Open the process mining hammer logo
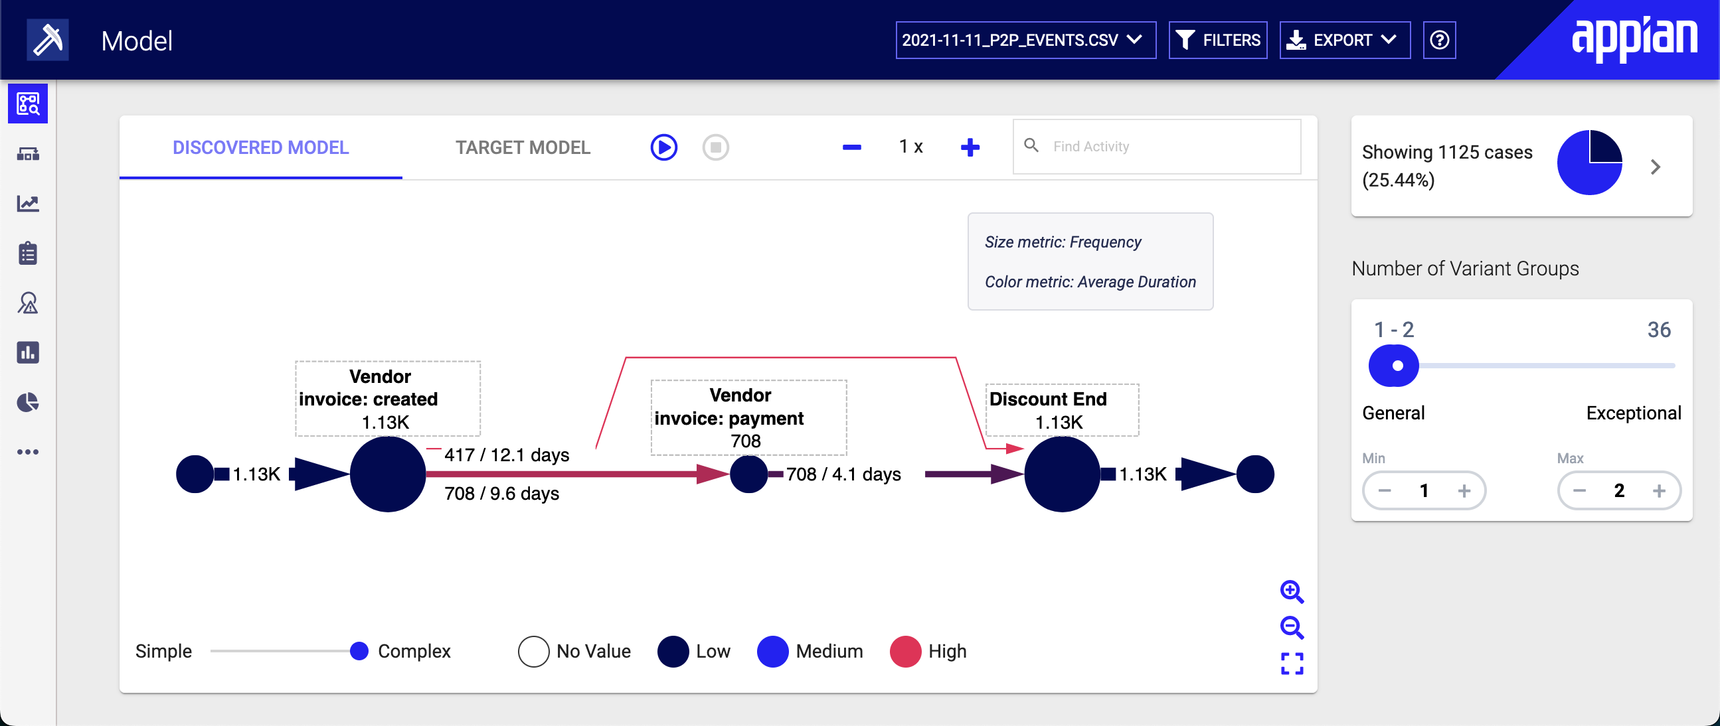The width and height of the screenshot is (1720, 726). [x=47, y=40]
